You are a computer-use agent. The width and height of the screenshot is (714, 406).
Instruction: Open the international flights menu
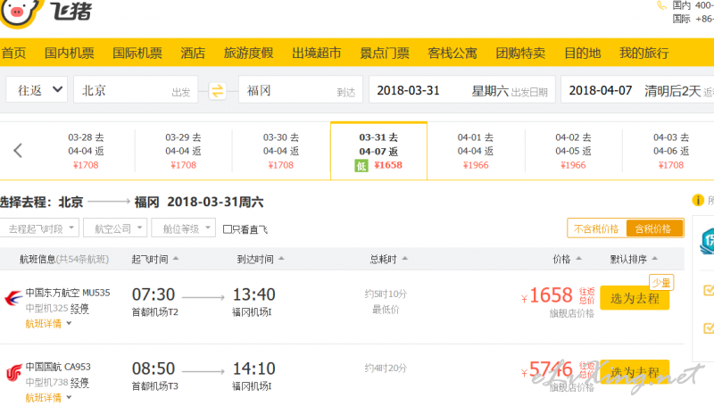click(137, 53)
